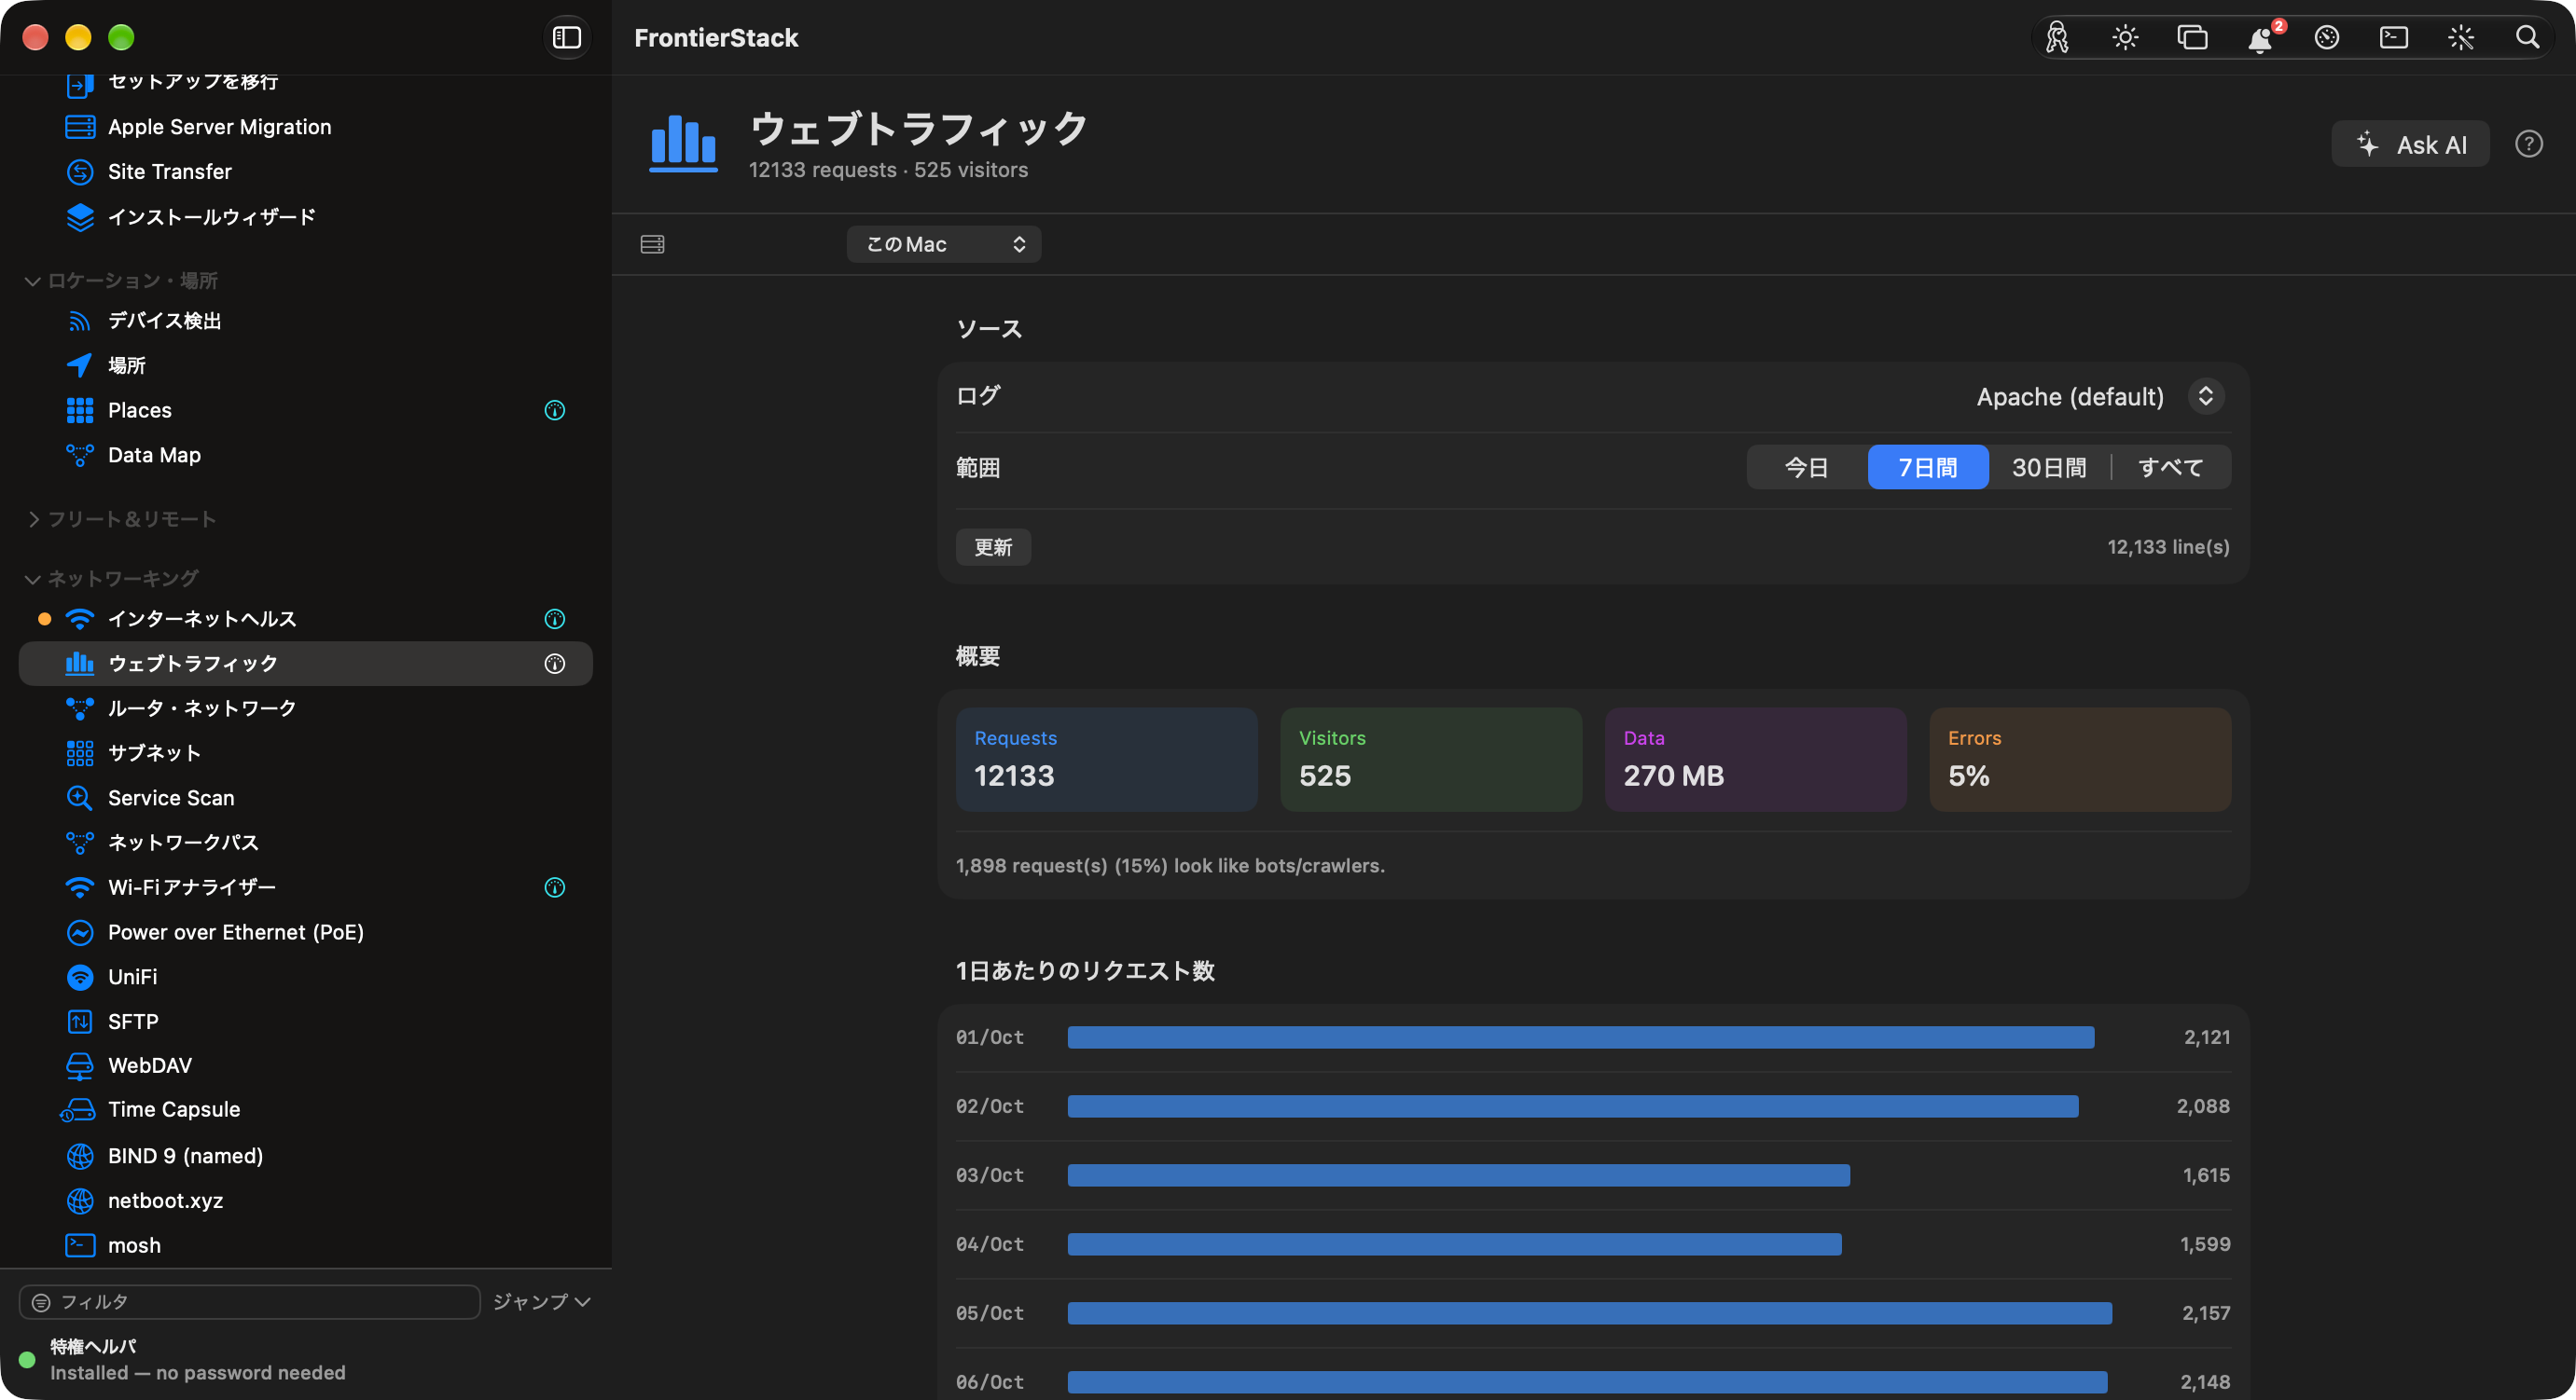Screen dimensions: 2576x1400
Task: Click the Requests 12133 card
Action: pos(1106,761)
